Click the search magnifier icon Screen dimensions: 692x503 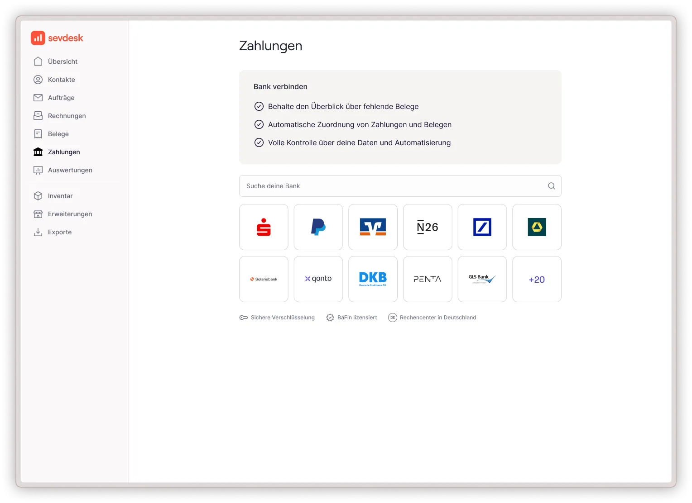coord(552,186)
